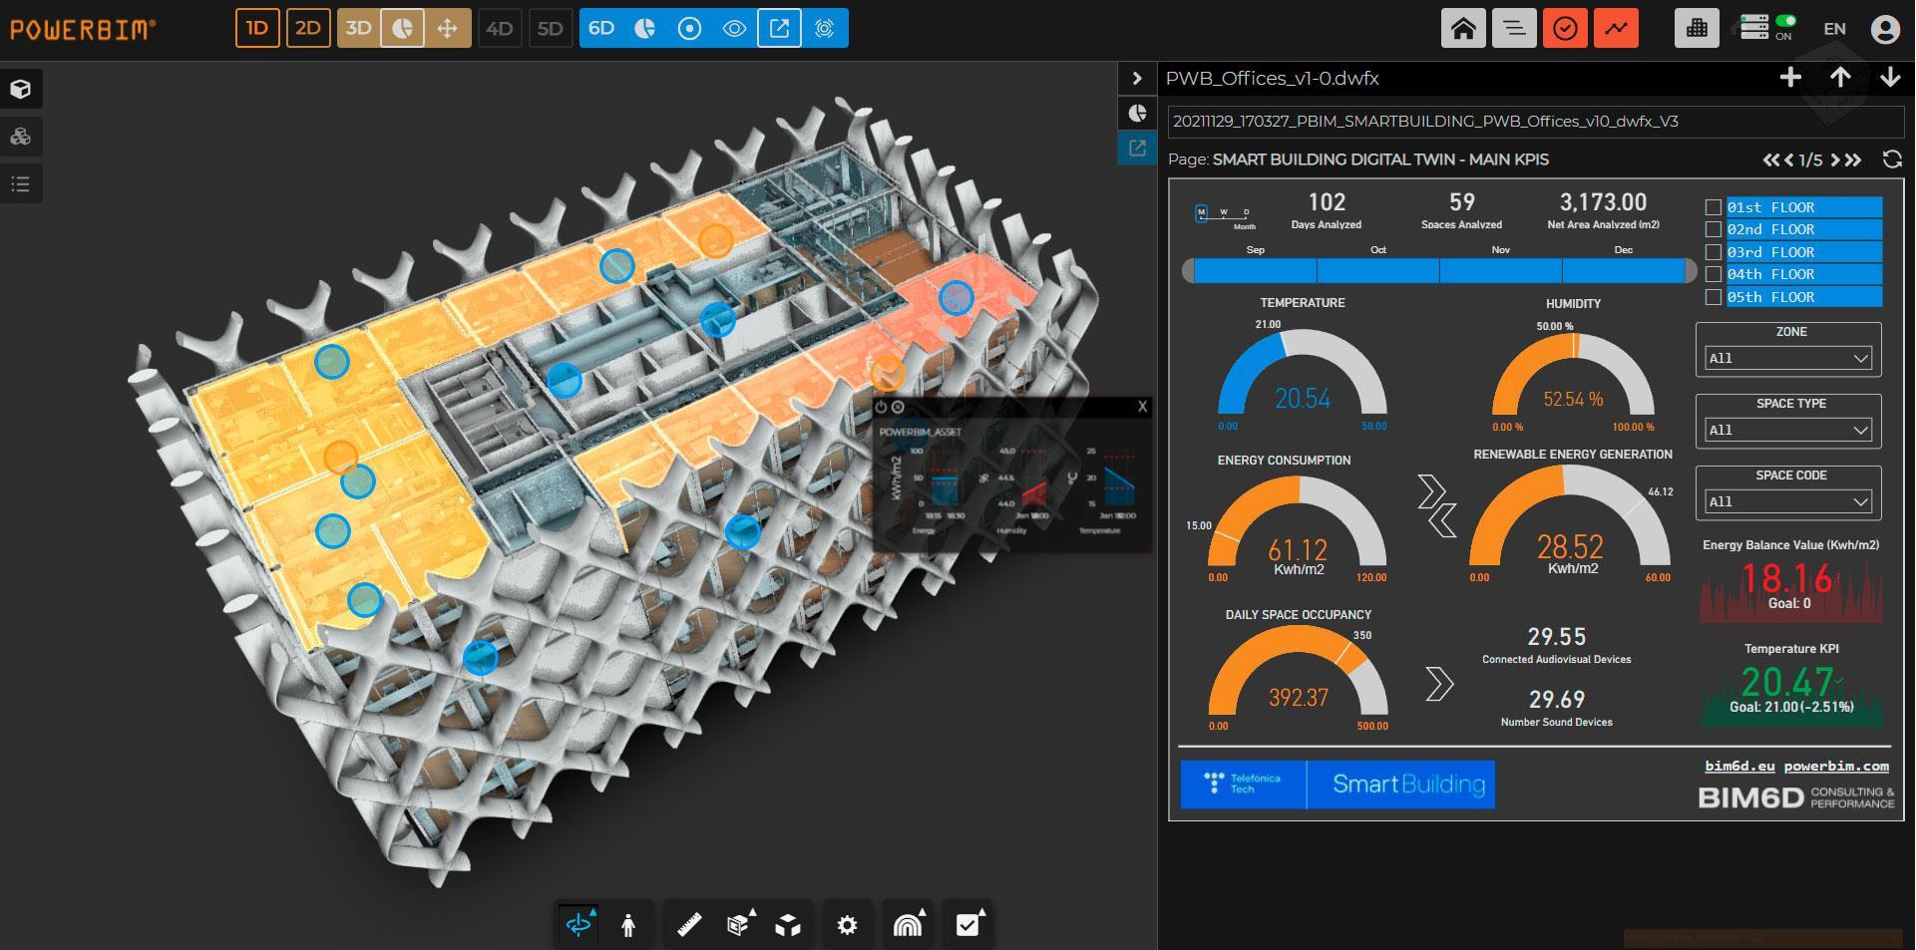Click the EN language menu item
1916x950 pixels.
pos(1834,28)
